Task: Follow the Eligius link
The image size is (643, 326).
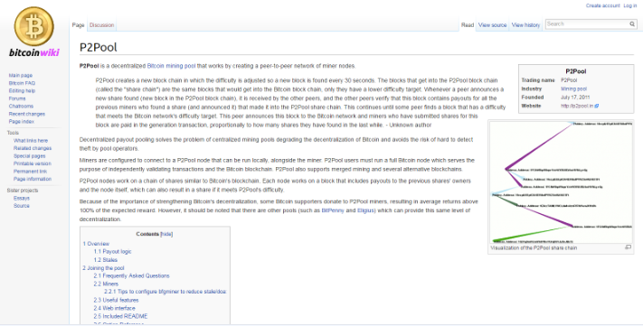Action: (365, 210)
